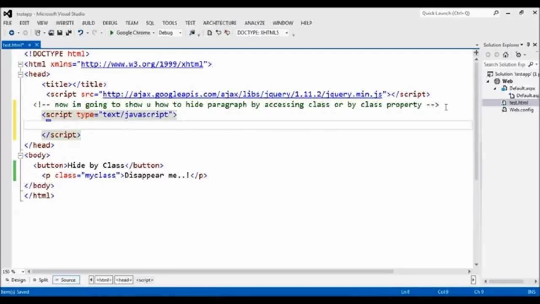Image resolution: width=540 pixels, height=304 pixels.
Task: Click the editor horizontal scrollbar
Action: click(x=213, y=272)
